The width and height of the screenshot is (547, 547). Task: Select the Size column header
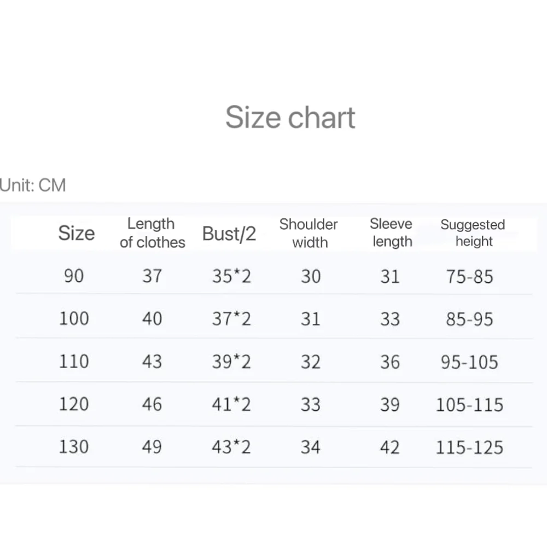click(77, 233)
